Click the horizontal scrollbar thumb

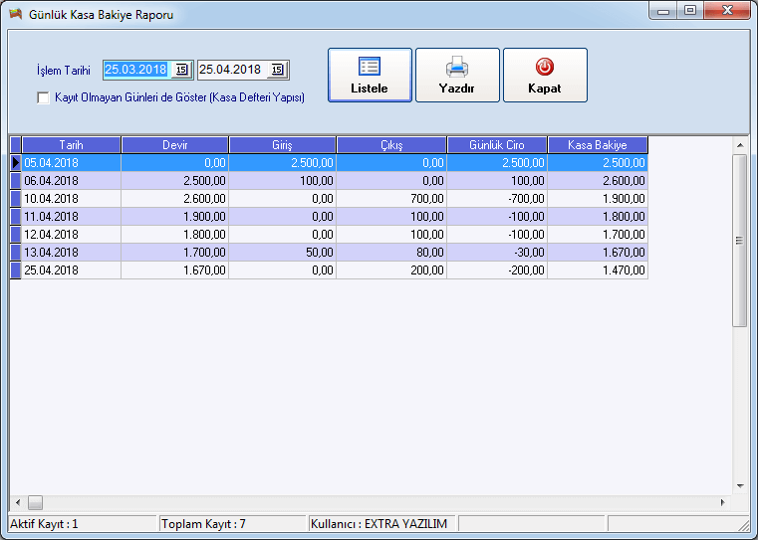tap(35, 502)
